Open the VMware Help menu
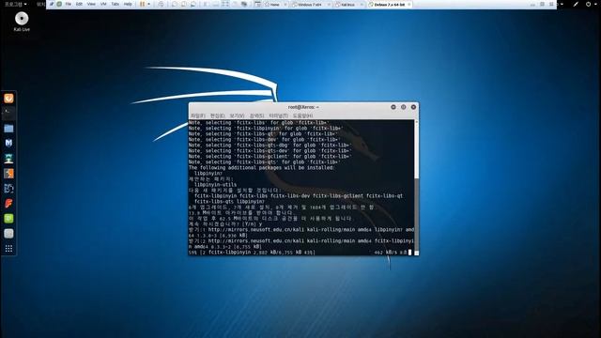This screenshot has height=338, width=601. pos(128,4)
